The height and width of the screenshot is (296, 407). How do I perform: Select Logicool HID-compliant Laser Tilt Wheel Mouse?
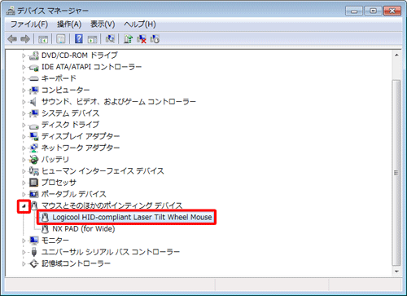[132, 217]
